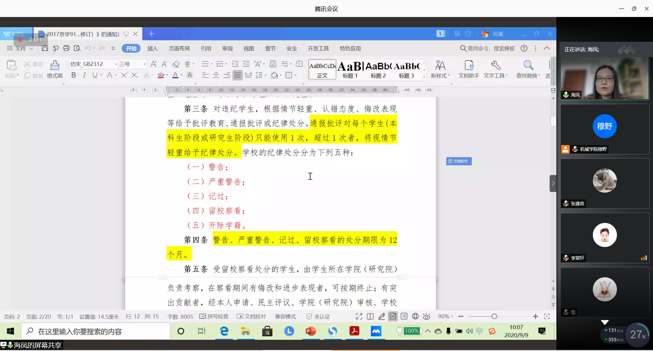Click the superscript X² icon
Screen dimensions: 653x351
[x=124, y=75]
